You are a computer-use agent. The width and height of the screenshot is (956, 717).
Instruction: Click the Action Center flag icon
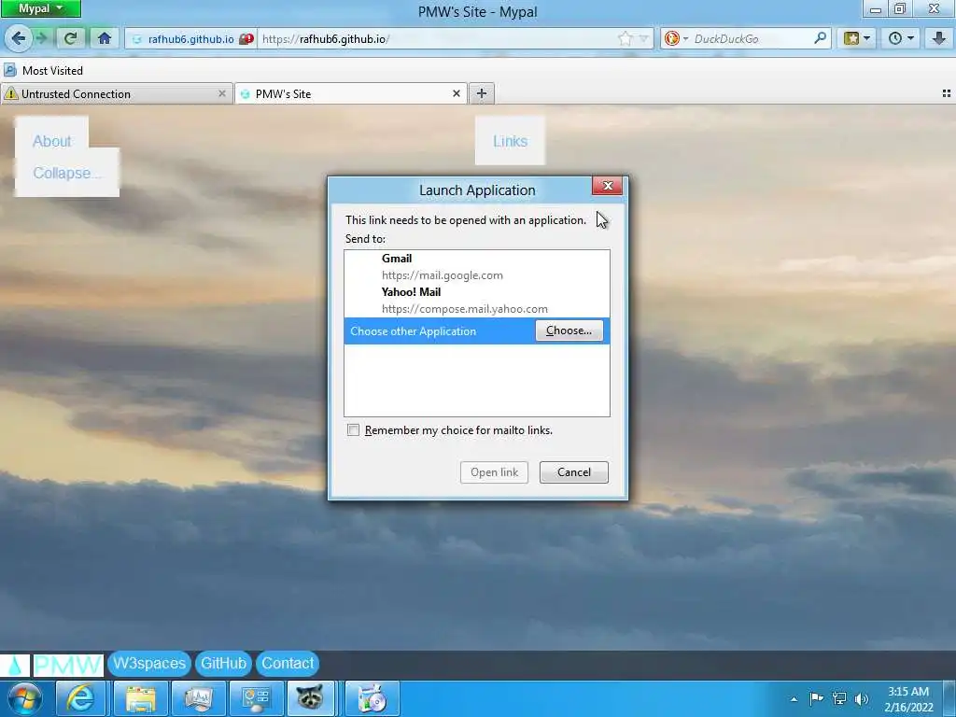click(x=816, y=698)
